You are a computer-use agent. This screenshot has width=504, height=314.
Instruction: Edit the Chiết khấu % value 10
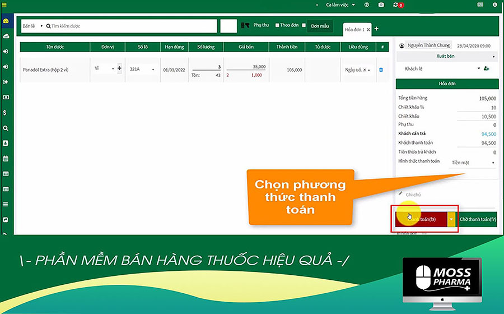coord(477,108)
